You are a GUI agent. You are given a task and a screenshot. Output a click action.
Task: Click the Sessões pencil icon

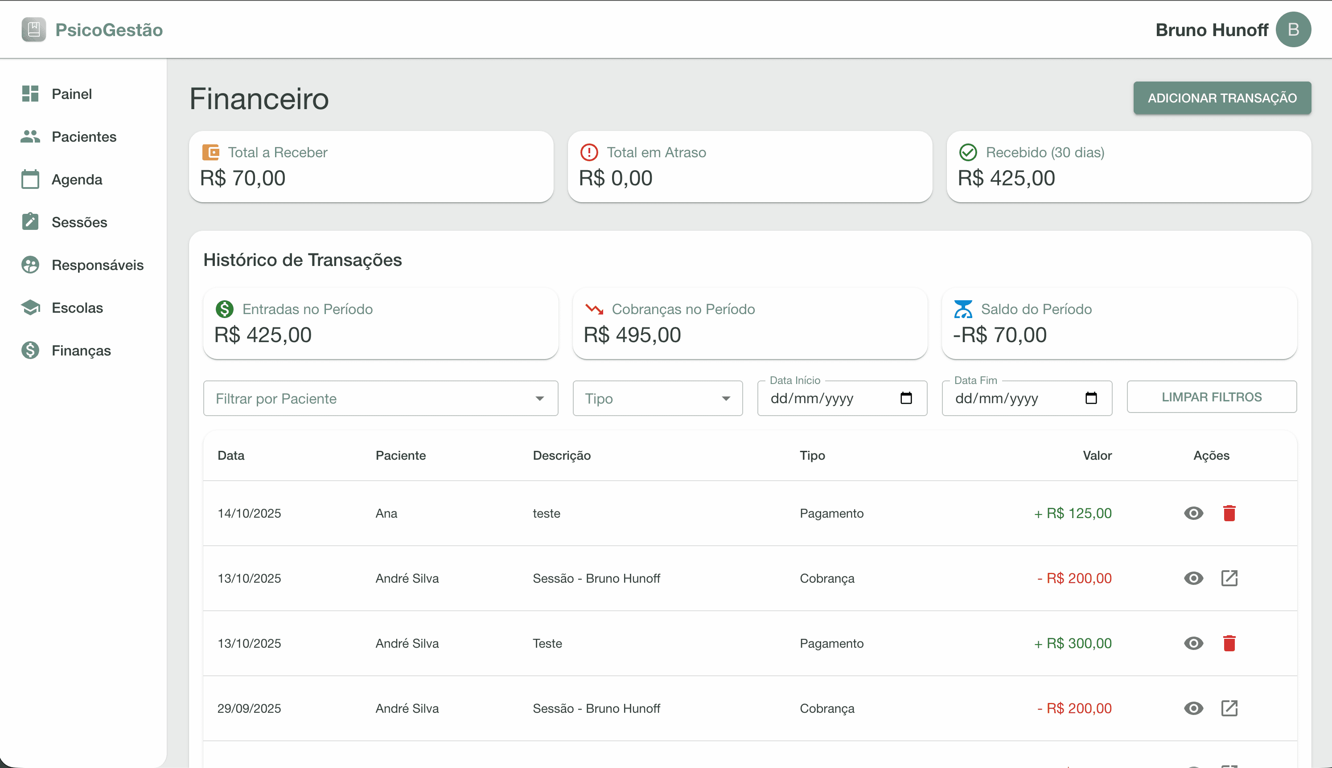(29, 221)
